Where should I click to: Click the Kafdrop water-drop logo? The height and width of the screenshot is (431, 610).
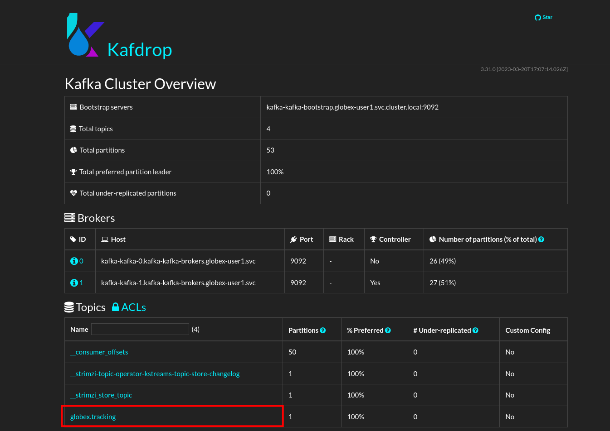86,35
